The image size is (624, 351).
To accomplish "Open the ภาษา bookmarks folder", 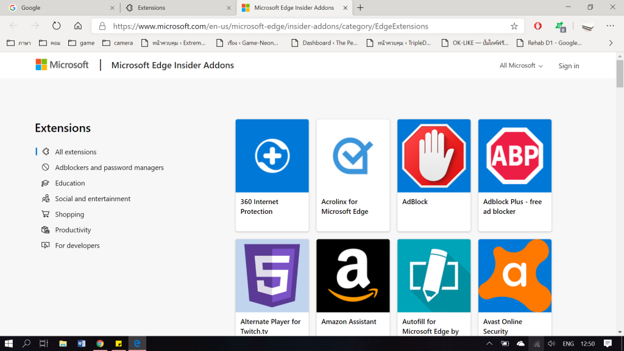I will 19,43.
